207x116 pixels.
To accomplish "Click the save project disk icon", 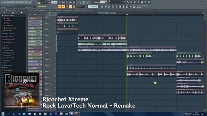I will point(142,2).
